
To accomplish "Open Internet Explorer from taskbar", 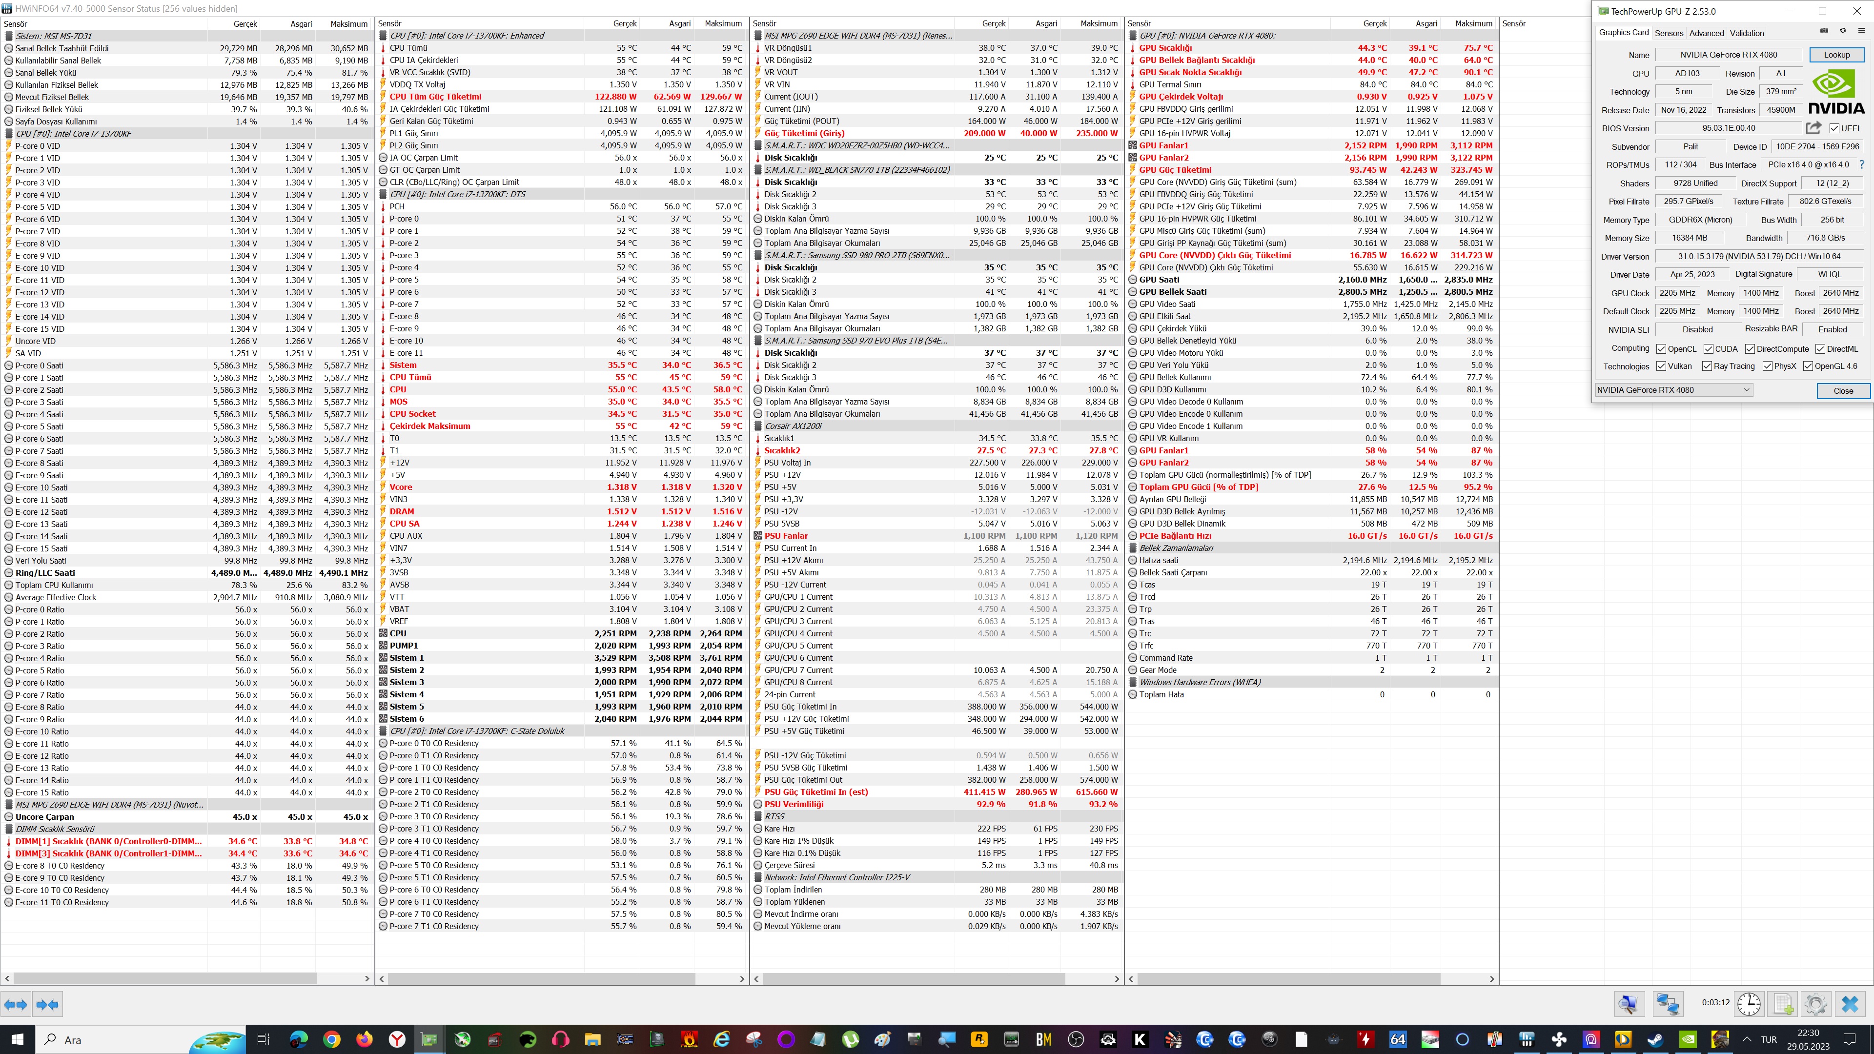I will coord(722,1039).
